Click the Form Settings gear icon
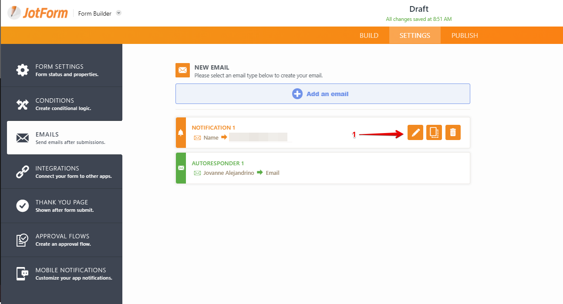Viewport: 563px width, 304px height. (x=23, y=70)
